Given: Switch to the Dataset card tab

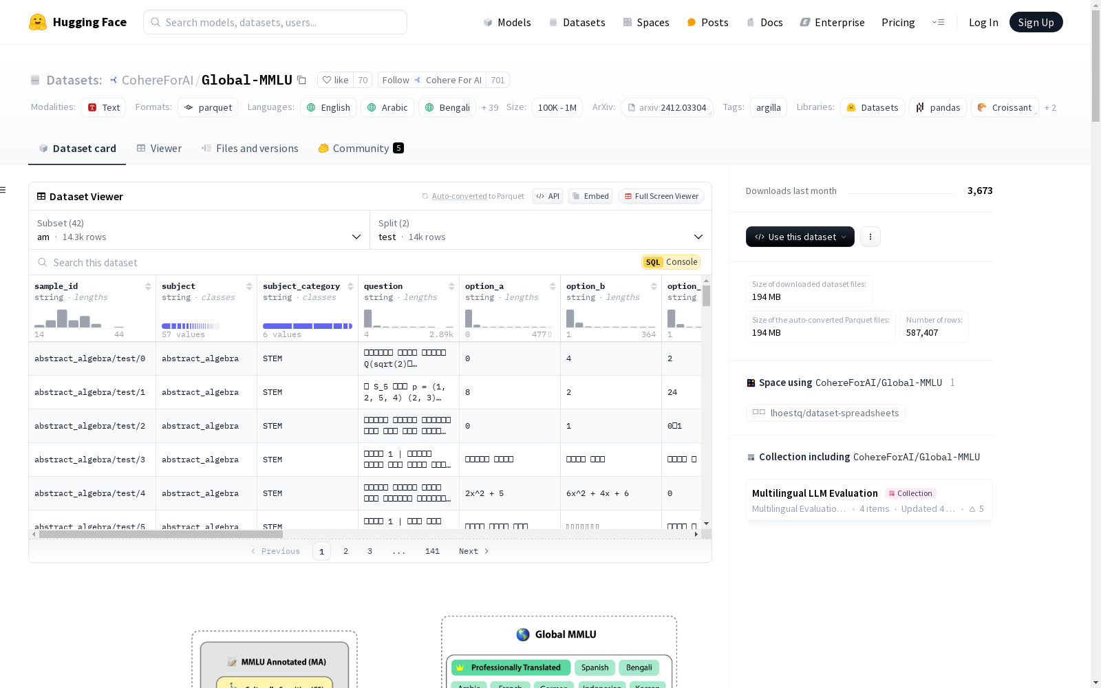Looking at the screenshot, I should [77, 149].
